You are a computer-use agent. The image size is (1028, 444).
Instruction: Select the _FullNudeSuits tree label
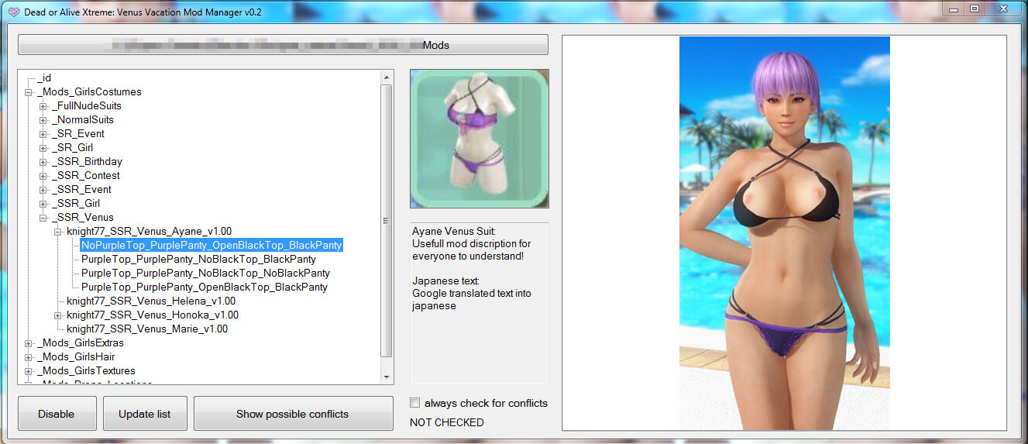click(86, 105)
